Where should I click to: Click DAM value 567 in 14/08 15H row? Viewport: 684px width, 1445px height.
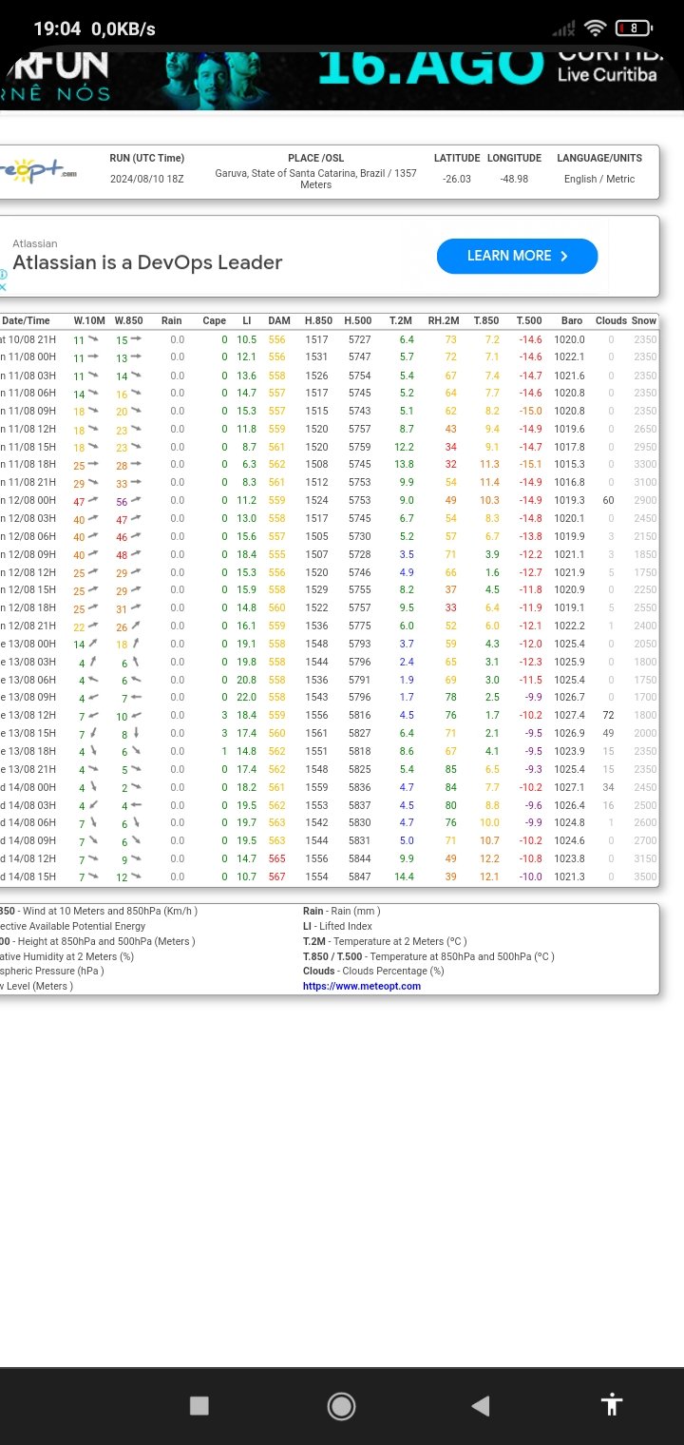pos(276,877)
